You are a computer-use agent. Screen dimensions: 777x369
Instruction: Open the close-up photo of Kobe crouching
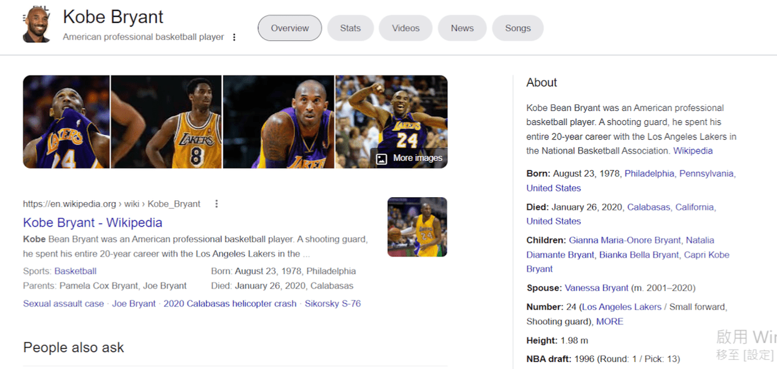[x=279, y=121]
